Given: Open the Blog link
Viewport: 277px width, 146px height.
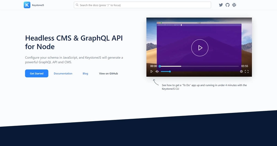Looking at the screenshot, I should pos(85,74).
